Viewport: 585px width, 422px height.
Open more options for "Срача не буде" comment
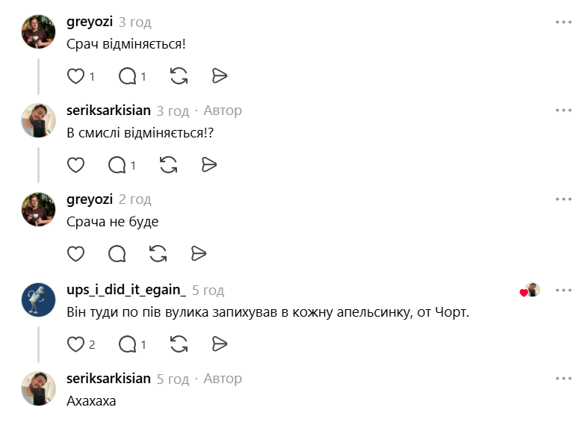563,199
